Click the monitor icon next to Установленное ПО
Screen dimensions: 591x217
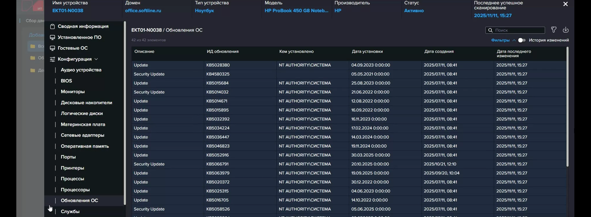coord(52,37)
